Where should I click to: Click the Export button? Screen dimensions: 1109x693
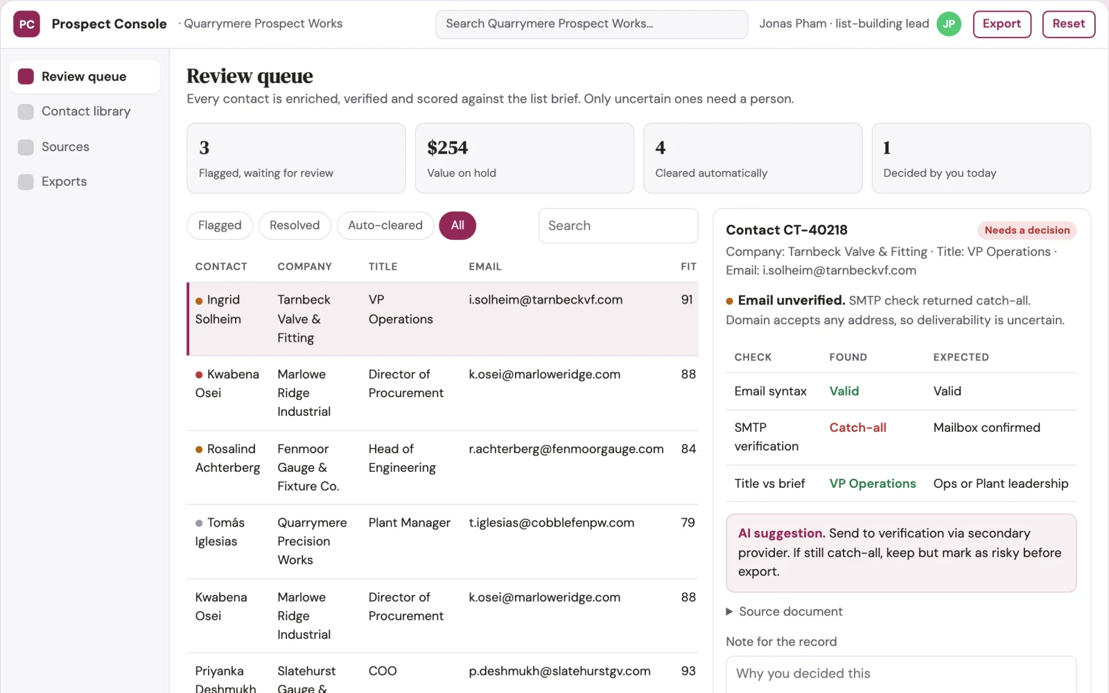(1002, 24)
